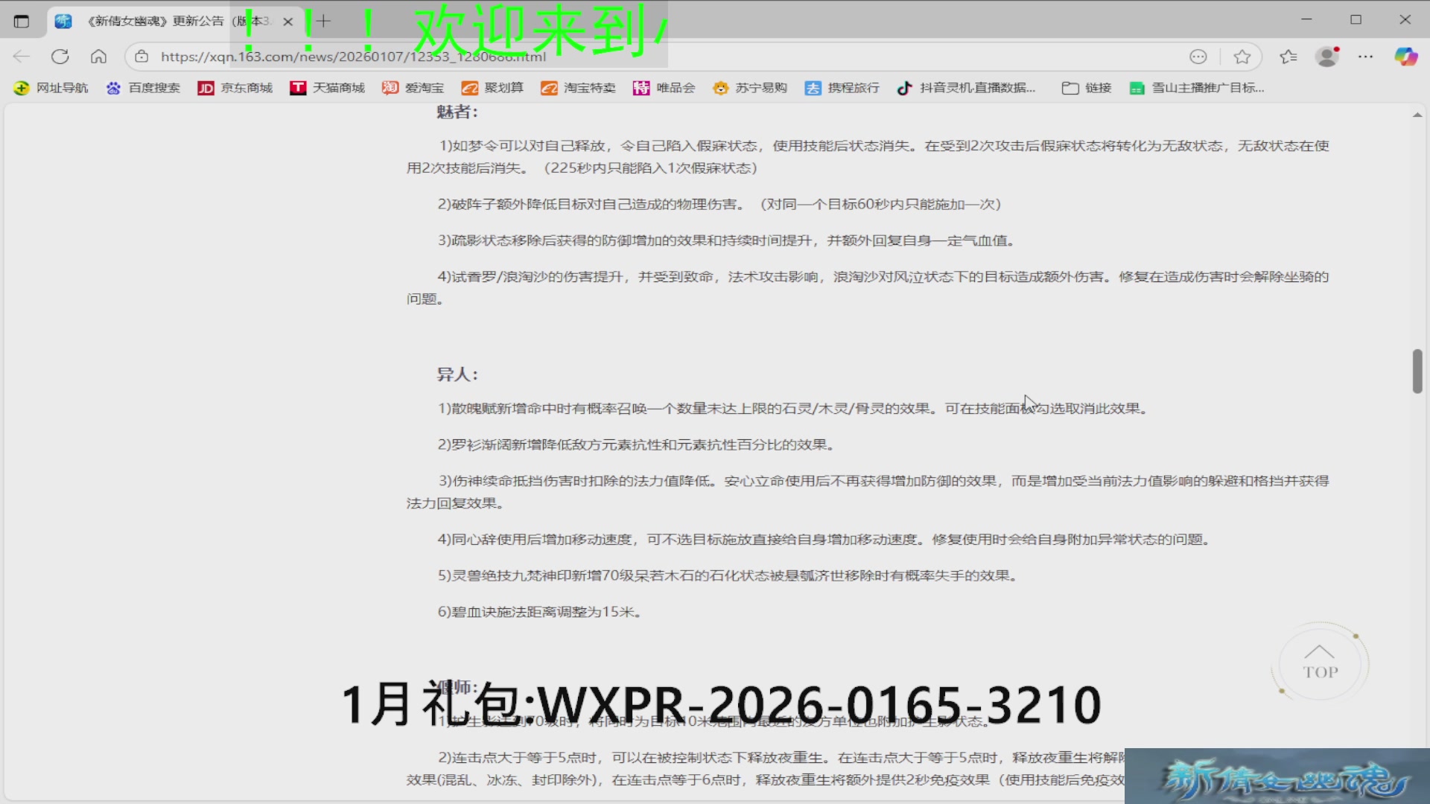The height and width of the screenshot is (804, 1430).
Task: Click the page vertical scrollbar thumb
Action: pos(1417,371)
